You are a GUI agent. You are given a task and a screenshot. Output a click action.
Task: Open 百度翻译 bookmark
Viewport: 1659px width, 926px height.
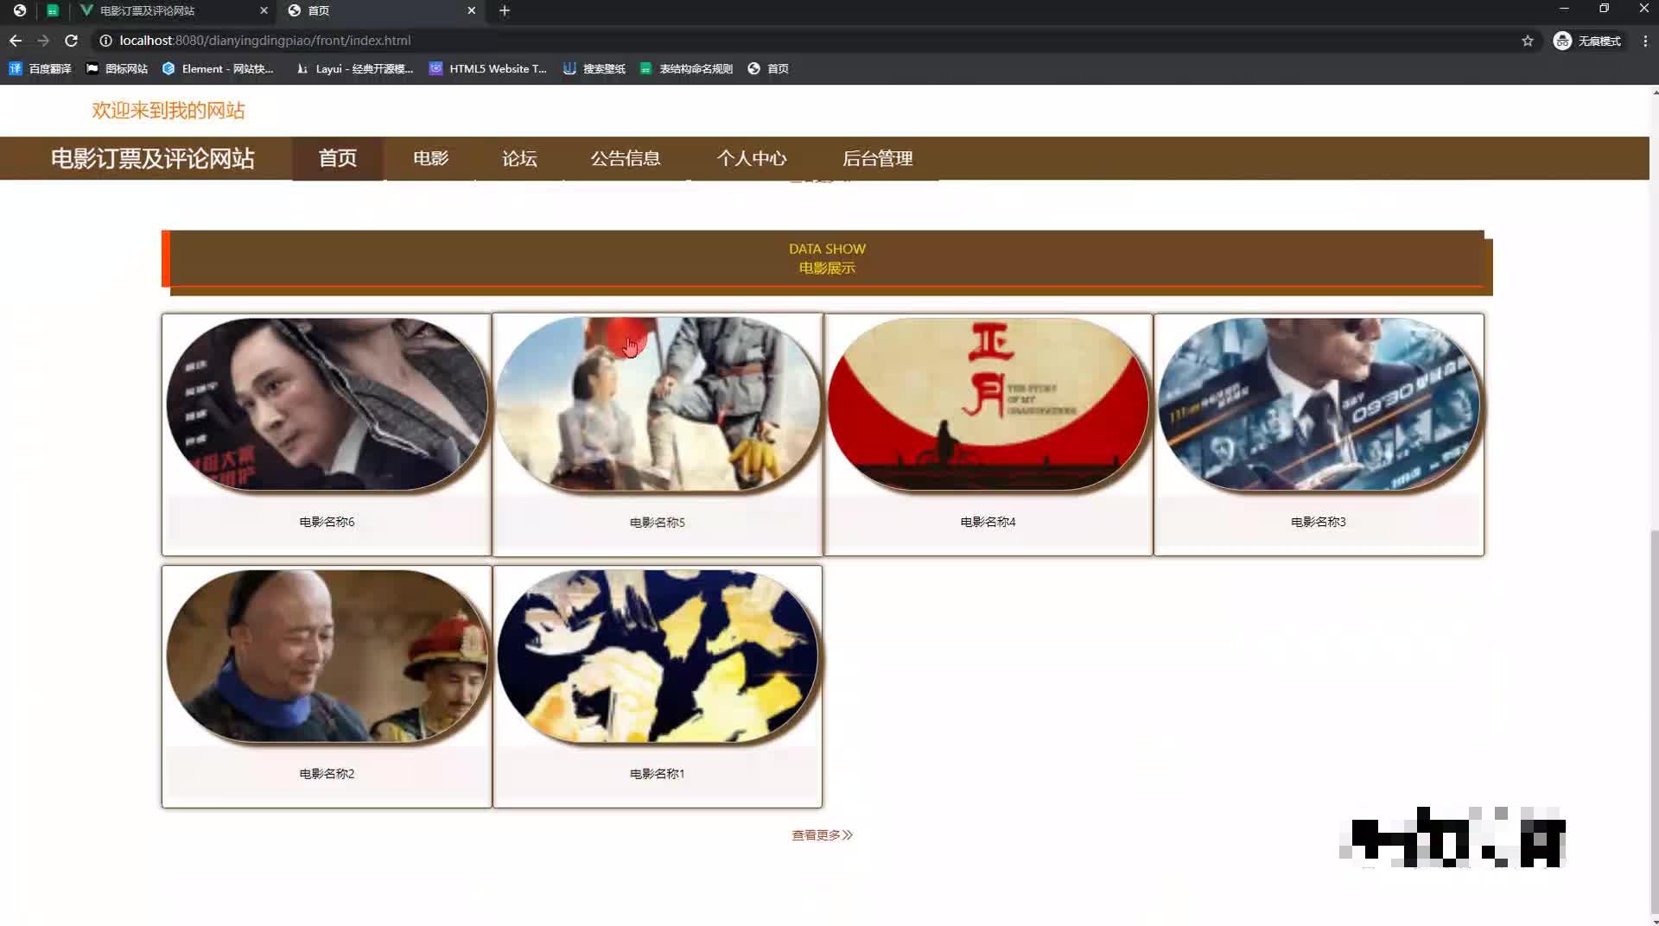coord(41,68)
